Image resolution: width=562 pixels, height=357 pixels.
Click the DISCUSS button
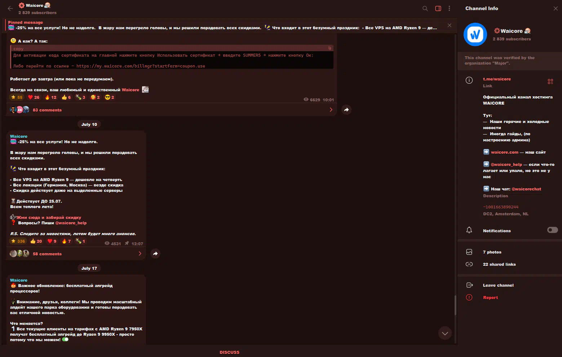(x=229, y=352)
